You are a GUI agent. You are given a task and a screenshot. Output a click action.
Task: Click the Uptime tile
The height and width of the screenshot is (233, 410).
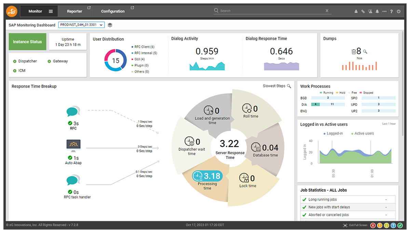68,42
